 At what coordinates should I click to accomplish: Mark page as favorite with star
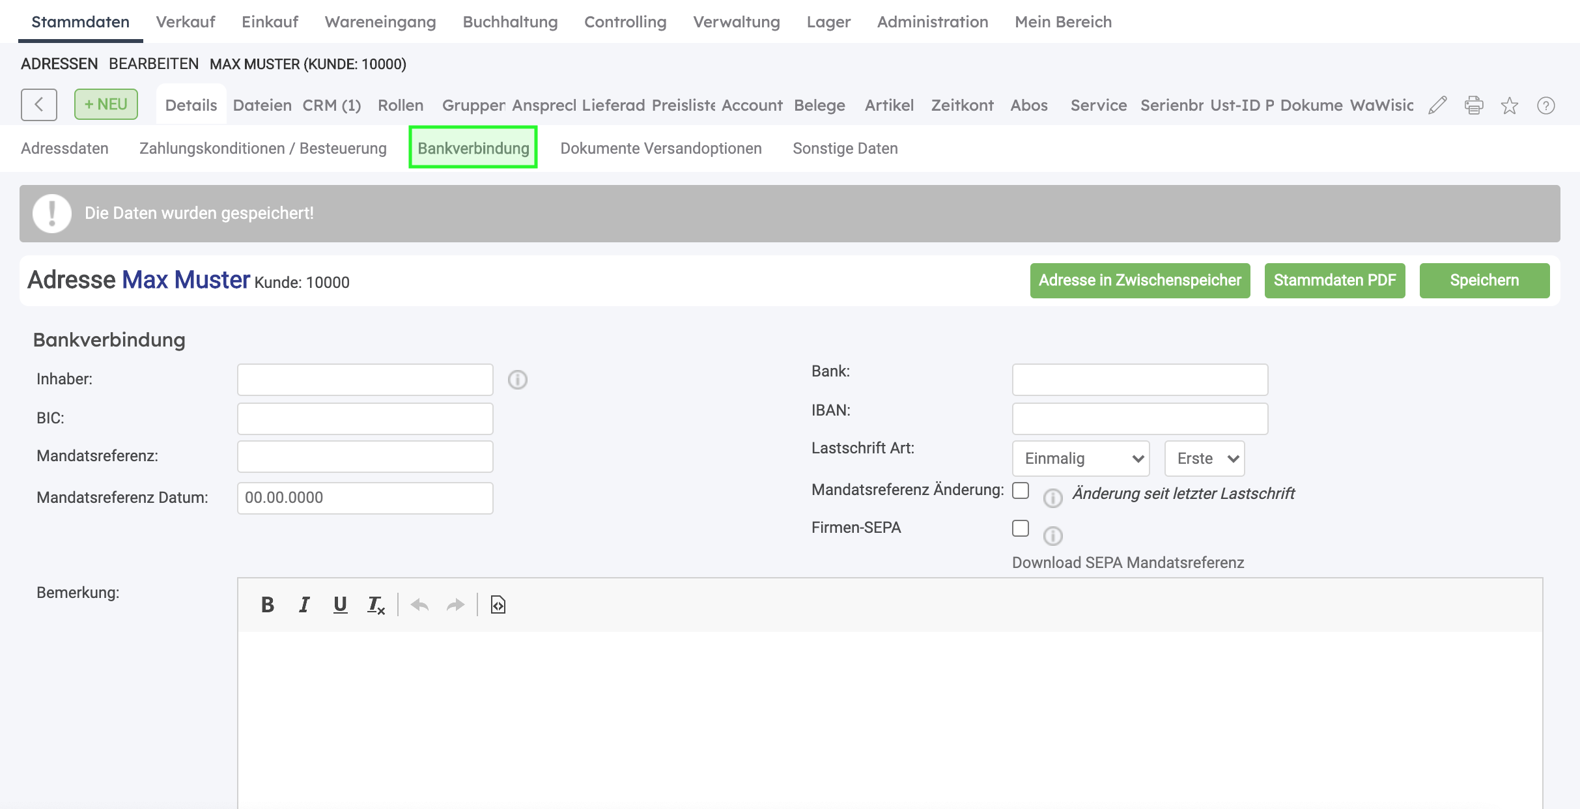[1510, 106]
